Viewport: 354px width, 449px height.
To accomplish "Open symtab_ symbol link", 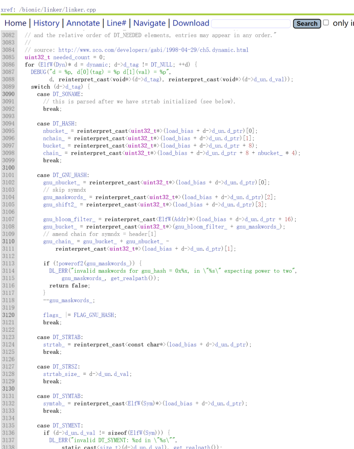I will point(53,404).
